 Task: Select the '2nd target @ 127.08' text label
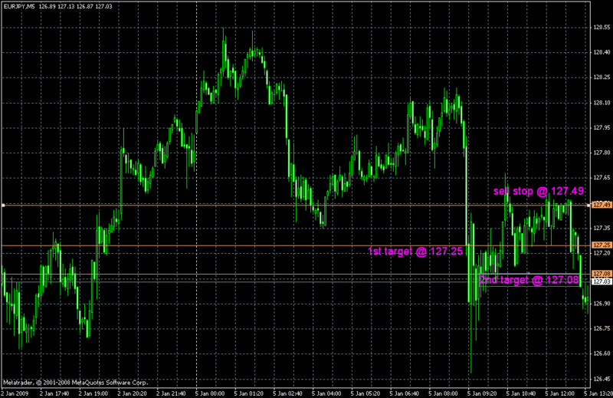click(x=529, y=280)
